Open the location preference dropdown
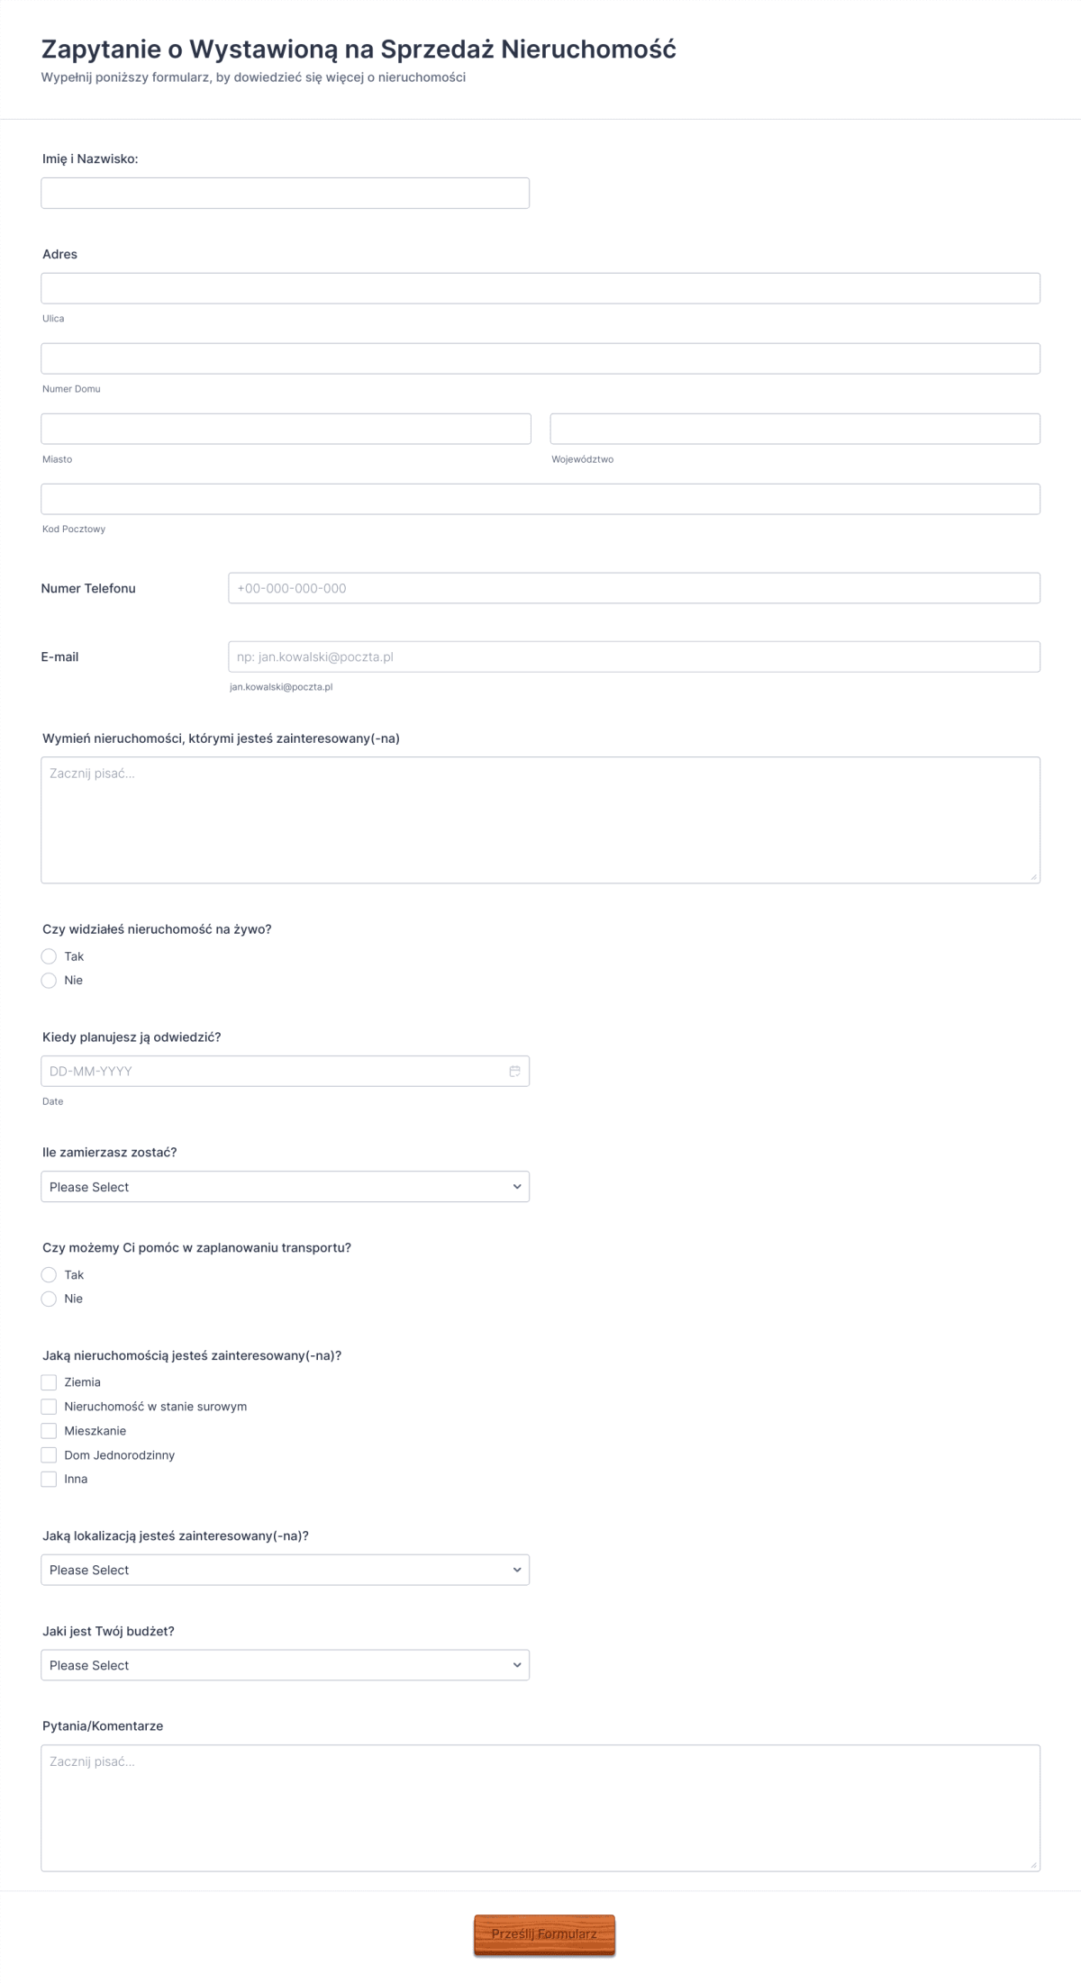 pos(285,1570)
